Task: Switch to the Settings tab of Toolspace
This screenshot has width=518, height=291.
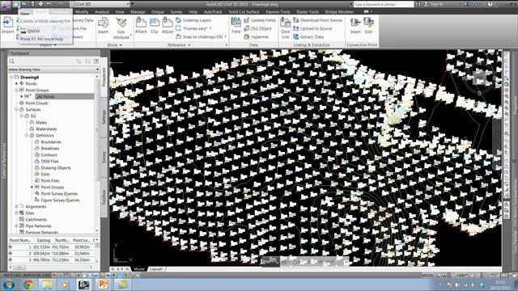Action: [104, 116]
